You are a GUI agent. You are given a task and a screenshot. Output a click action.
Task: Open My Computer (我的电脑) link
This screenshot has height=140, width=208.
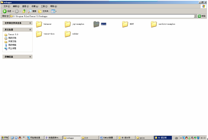coord(10,45)
